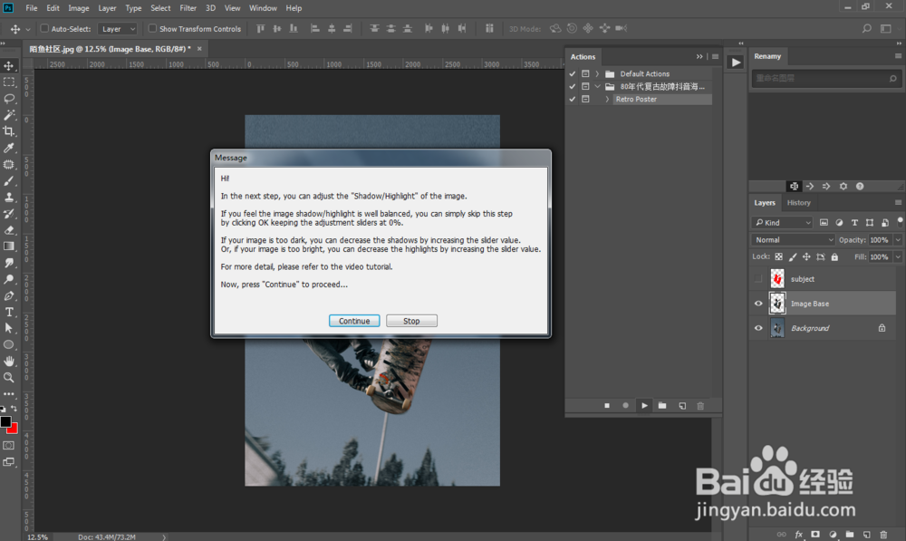Toggle dialog for Default Actions set
Screen dimensions: 906x541
click(585, 74)
